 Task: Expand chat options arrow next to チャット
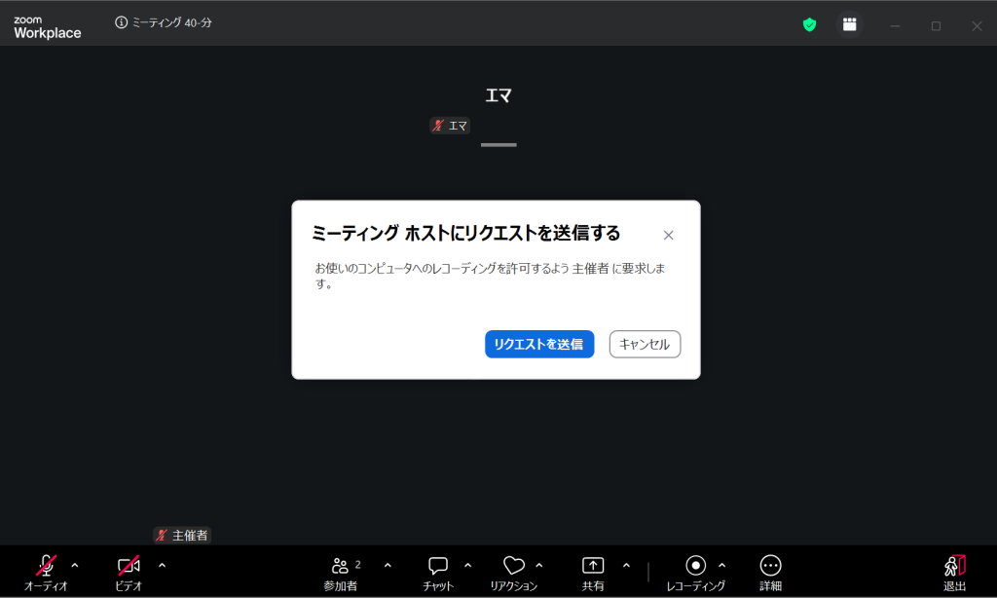467,565
